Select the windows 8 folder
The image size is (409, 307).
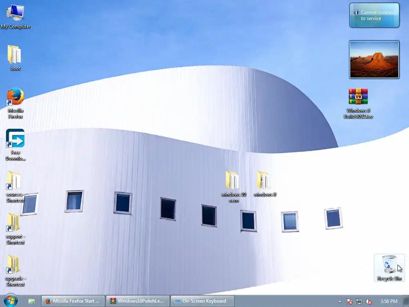(264, 184)
